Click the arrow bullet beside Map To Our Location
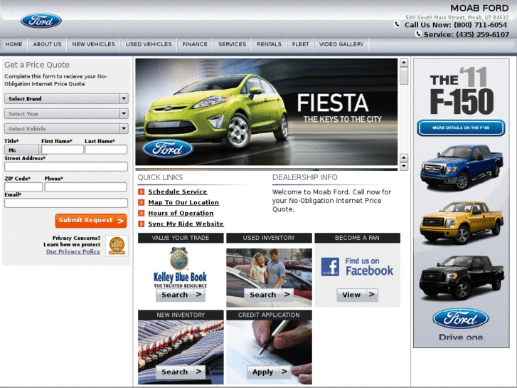The height and width of the screenshot is (388, 517). pos(141,202)
